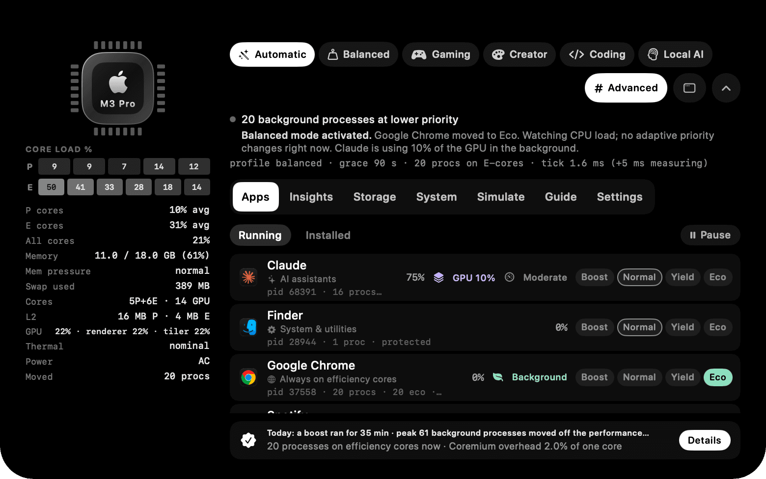Click the Moderate gauge icon for Claude
The image size is (766, 479).
(510, 277)
